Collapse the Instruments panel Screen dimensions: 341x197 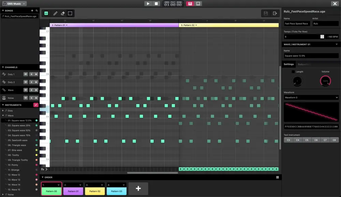(x=3, y=105)
